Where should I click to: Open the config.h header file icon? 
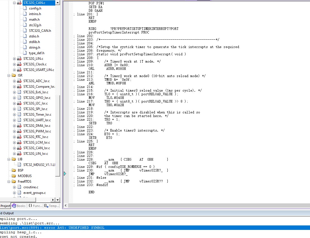click(x=25, y=8)
